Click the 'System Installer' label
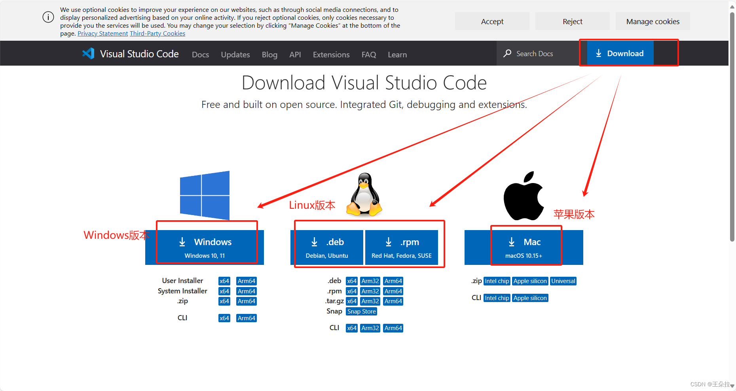Viewport: 736px width, 391px height. [182, 291]
